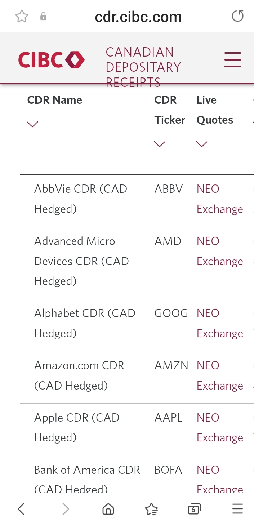254x525 pixels.
Task: Select the Apple CDR (CAD Hedged) row
Action: [x=77, y=428]
